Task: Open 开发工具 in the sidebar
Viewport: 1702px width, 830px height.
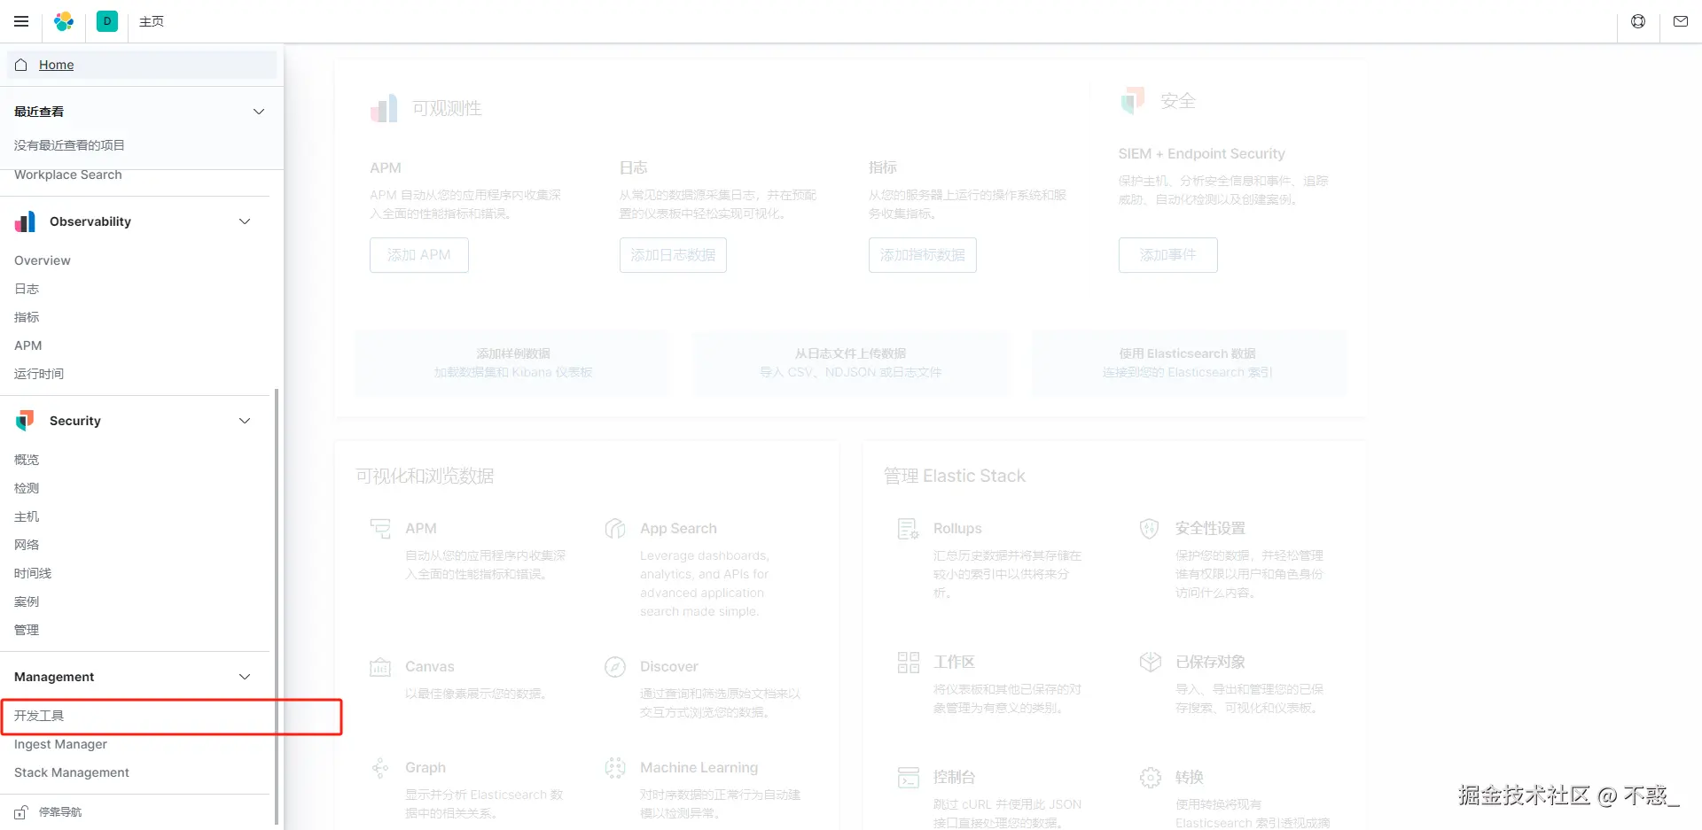Action: (39, 716)
